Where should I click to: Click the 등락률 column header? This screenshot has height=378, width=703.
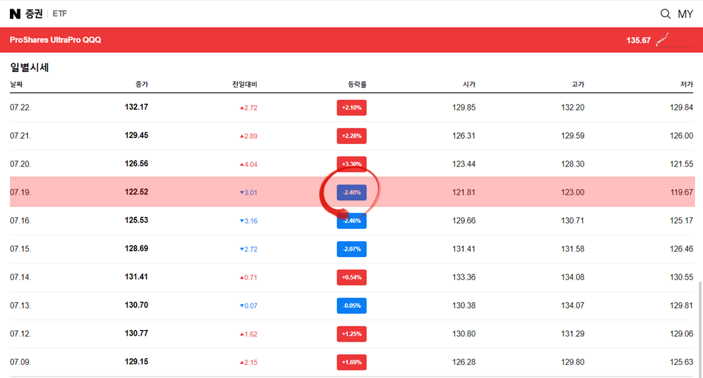[357, 85]
